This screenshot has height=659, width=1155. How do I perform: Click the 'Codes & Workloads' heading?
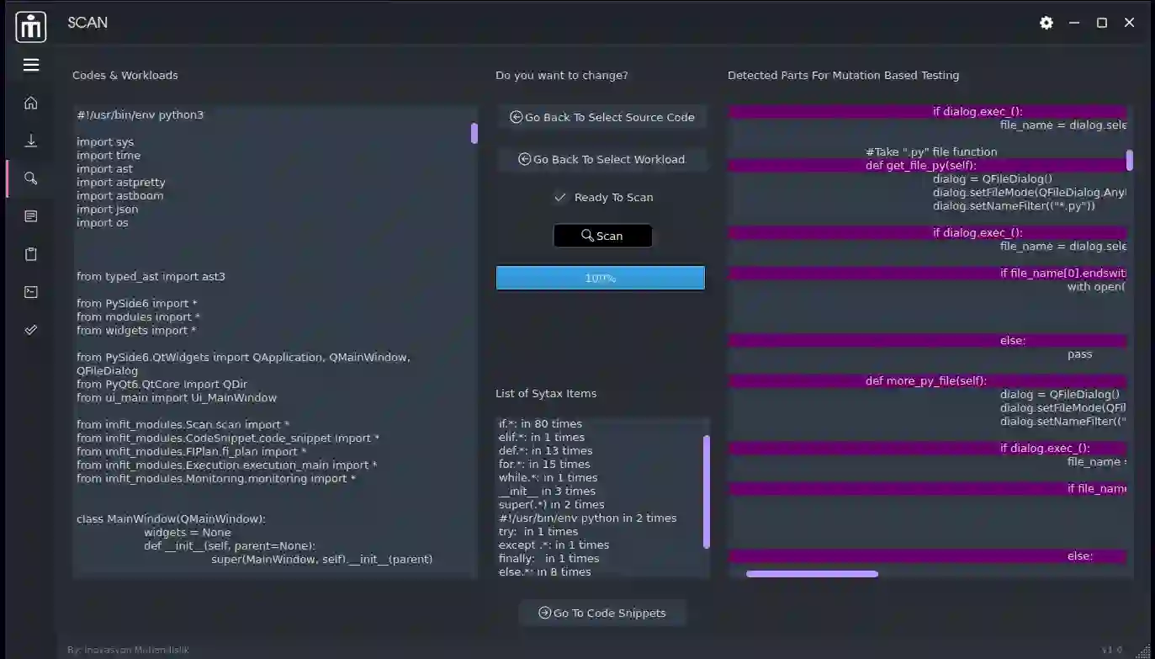(x=125, y=75)
